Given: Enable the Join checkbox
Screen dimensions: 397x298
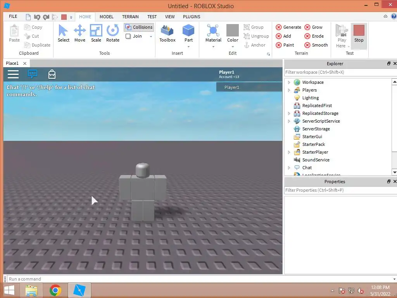Looking at the screenshot, I should point(128,36).
